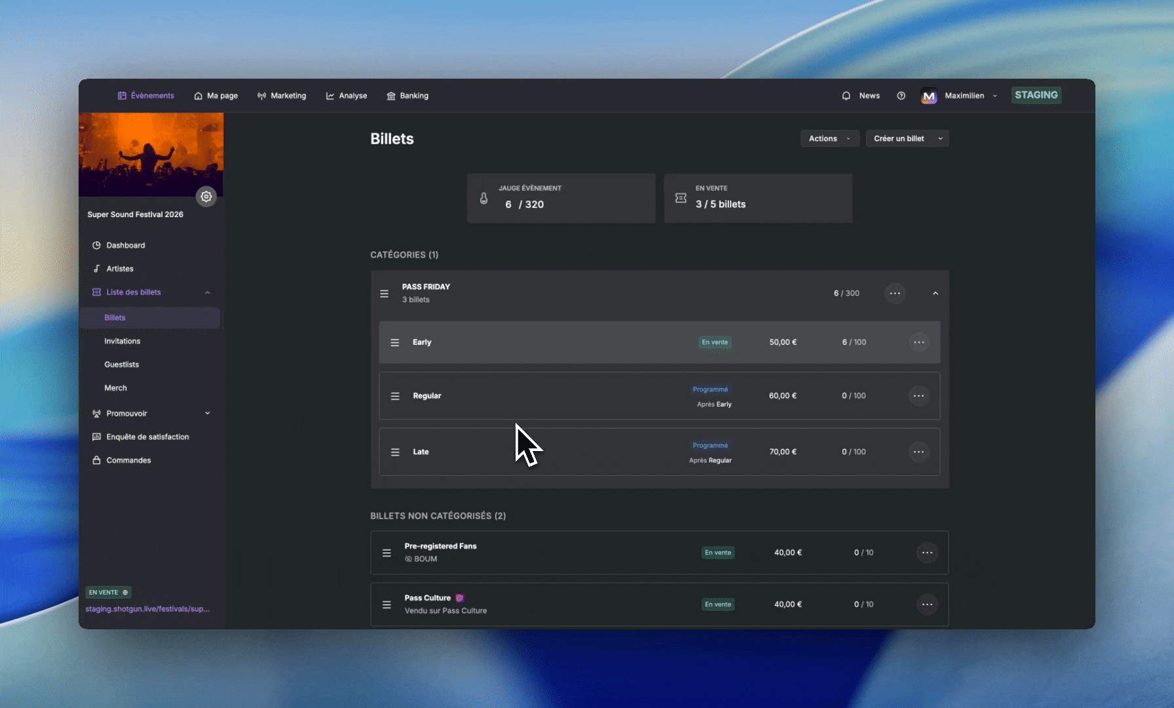Open more options for Early ticket
Screen dimensions: 1174x708
(x=919, y=342)
